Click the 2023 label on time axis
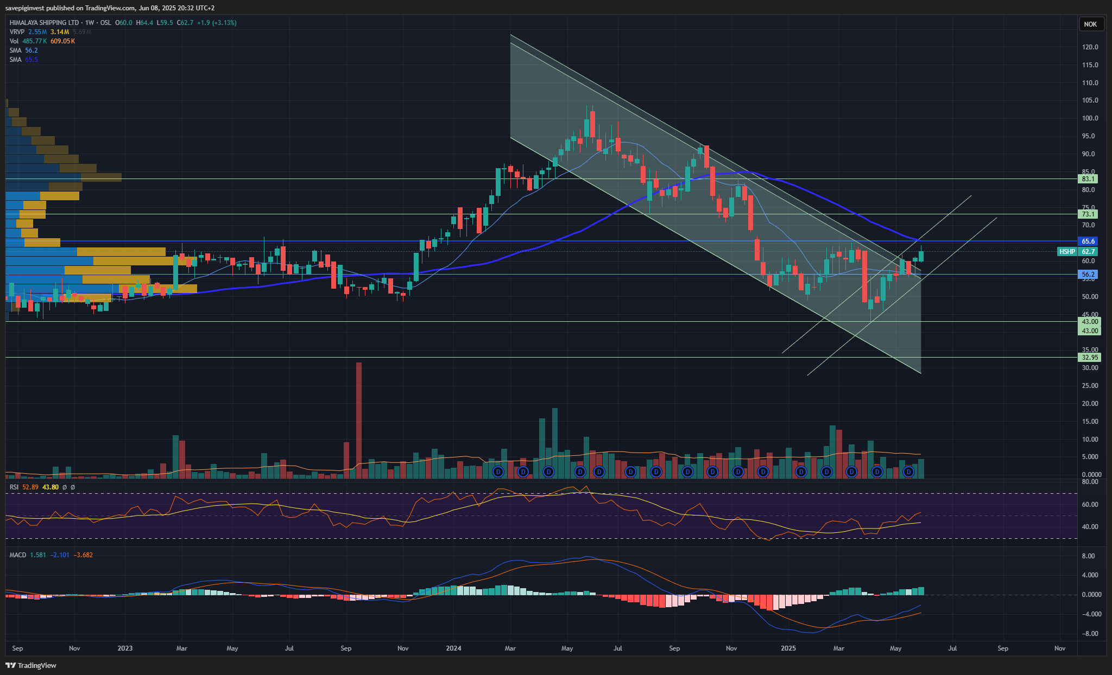This screenshot has height=675, width=1112. 125,648
